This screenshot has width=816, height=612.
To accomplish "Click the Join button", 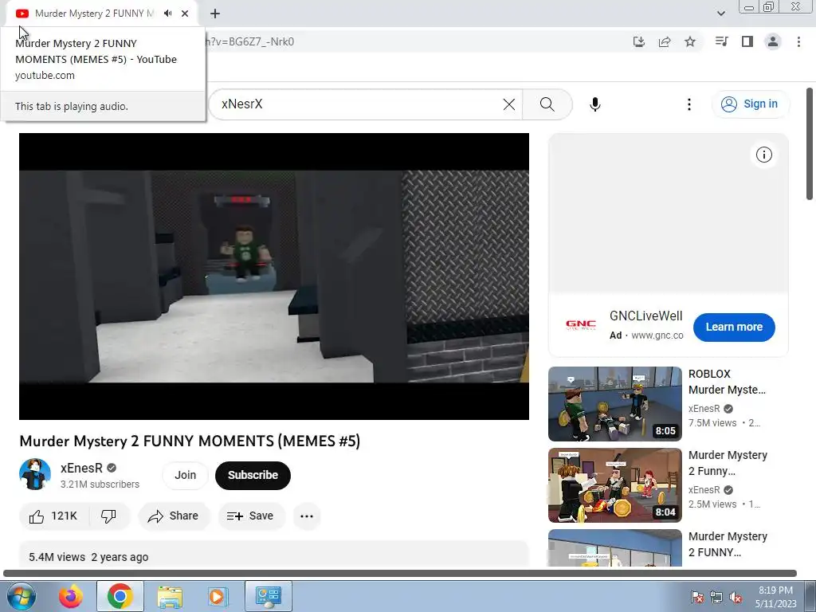I will tap(185, 475).
